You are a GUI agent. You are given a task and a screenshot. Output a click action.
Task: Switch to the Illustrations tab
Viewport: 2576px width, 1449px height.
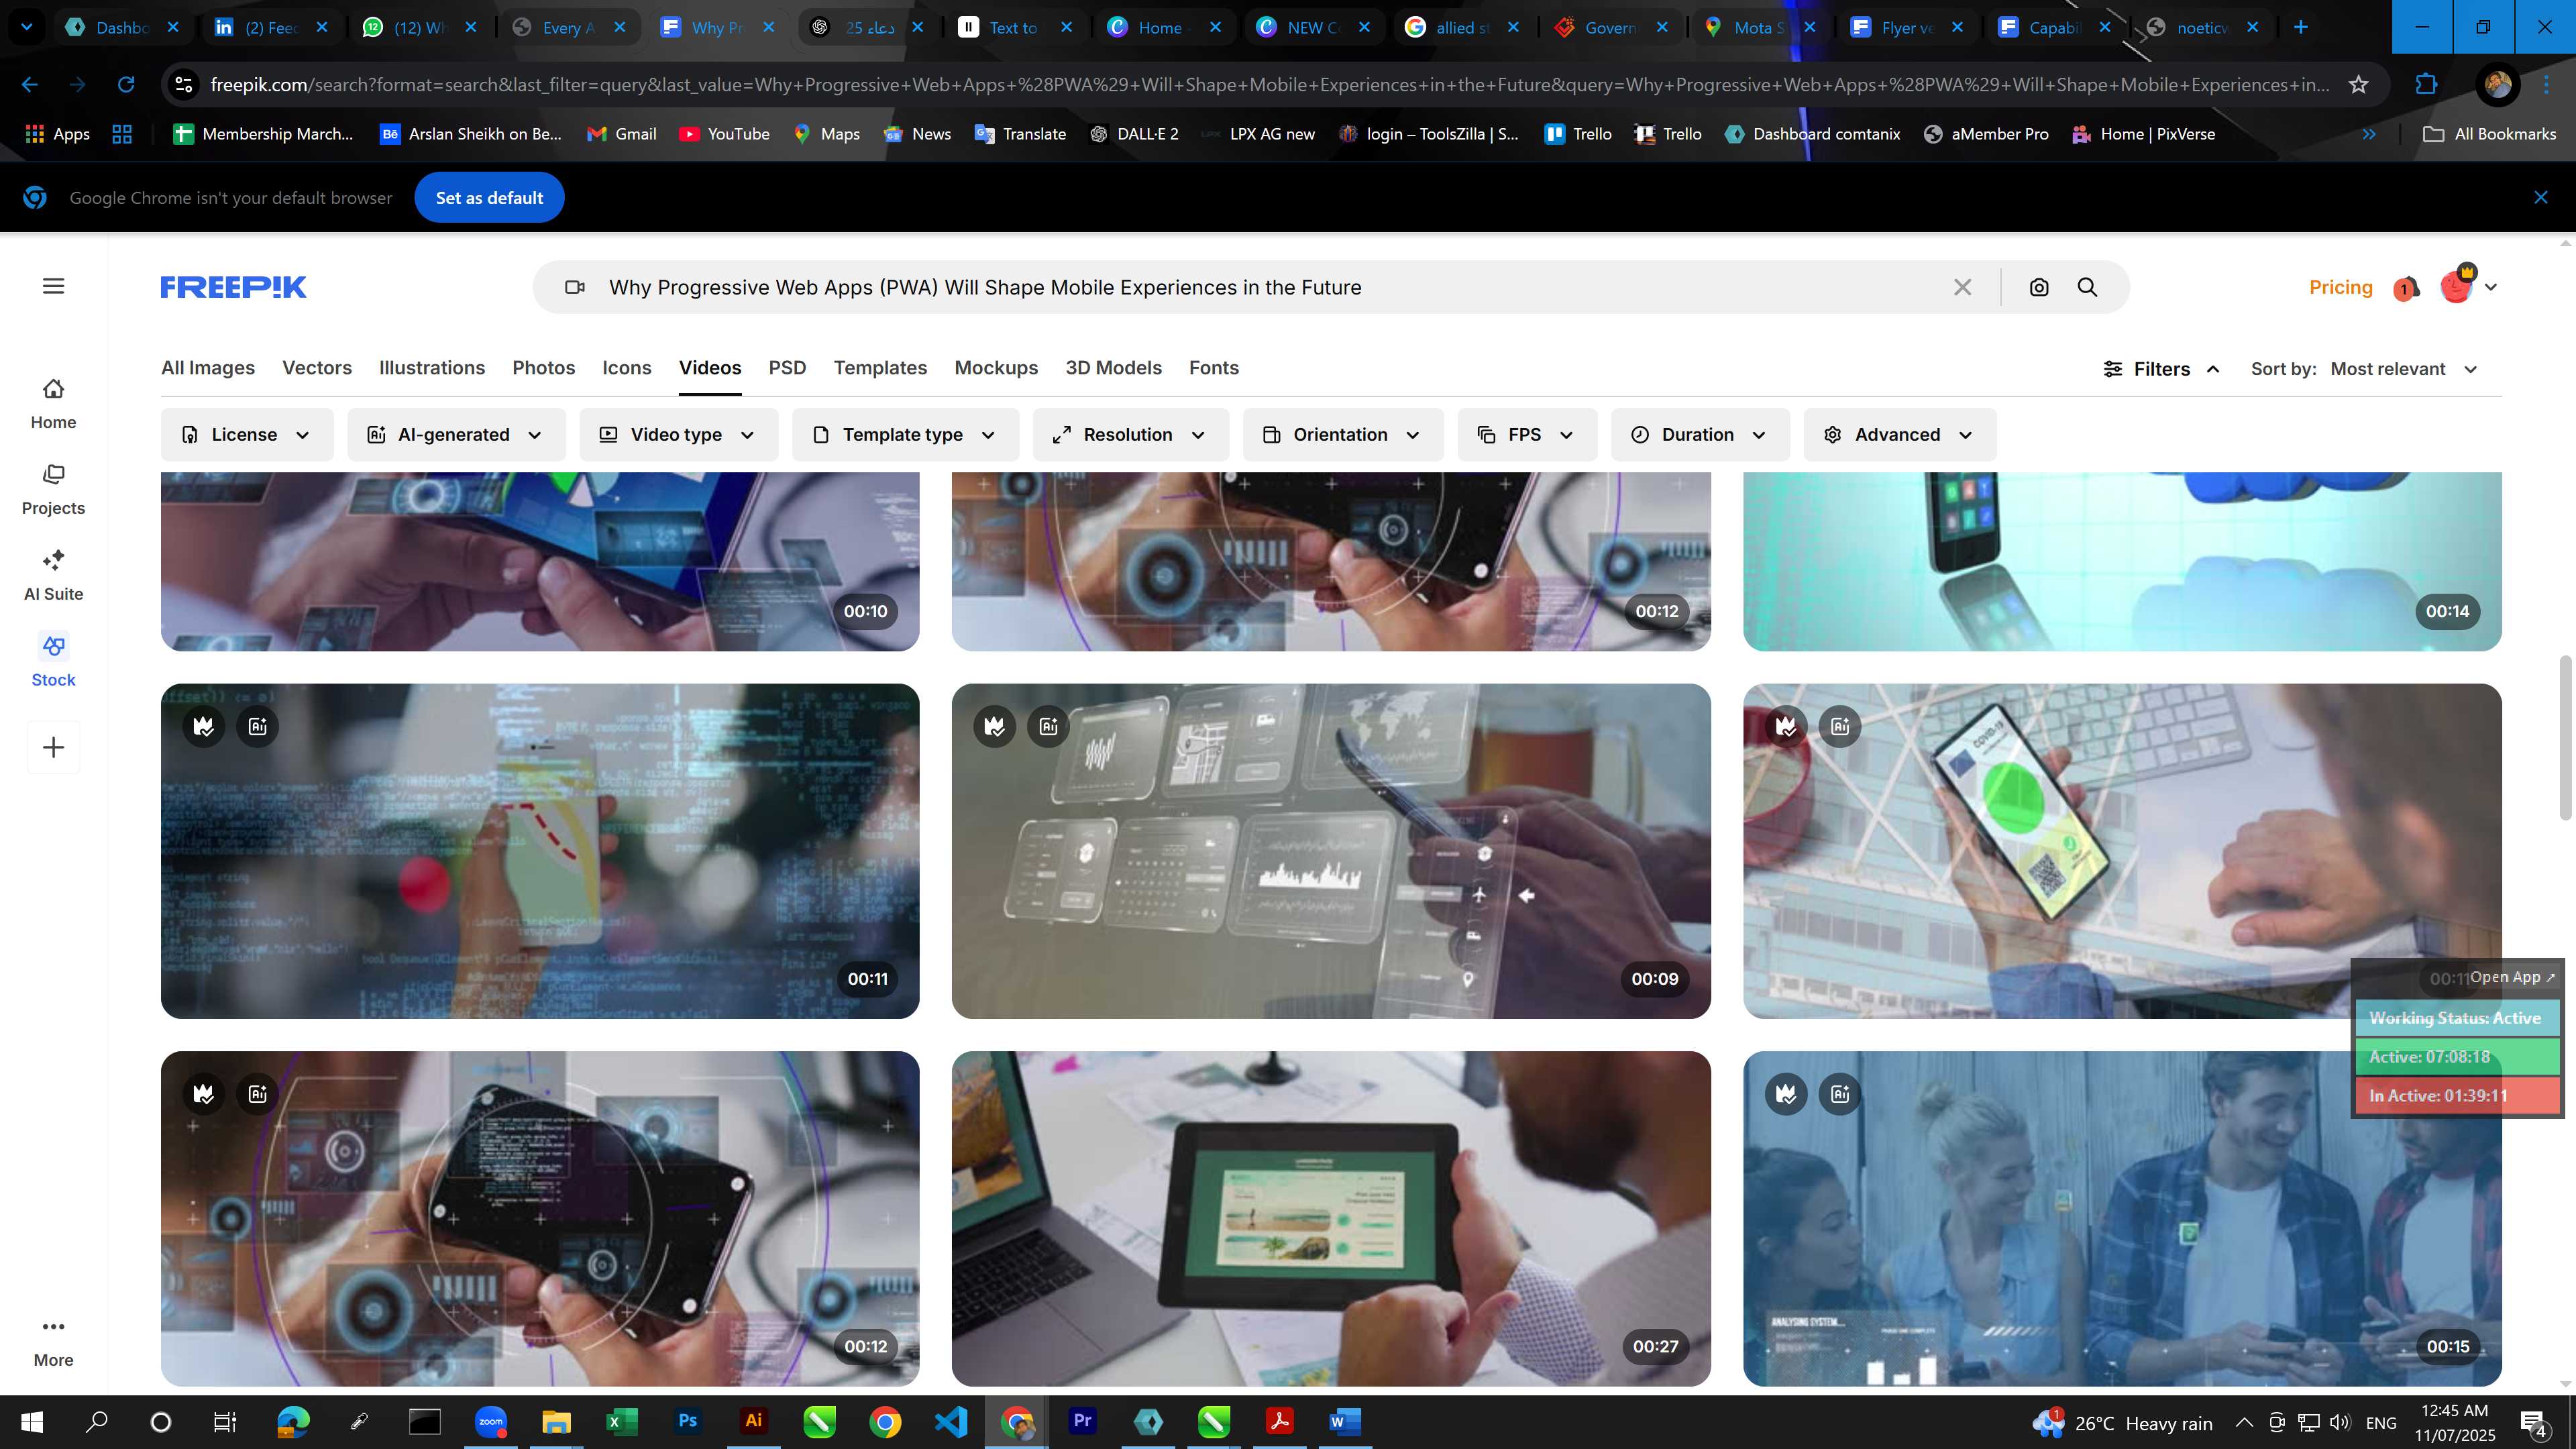[432, 368]
